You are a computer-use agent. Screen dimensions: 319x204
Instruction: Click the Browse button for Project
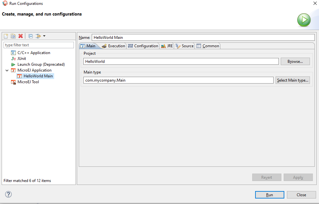295,61
